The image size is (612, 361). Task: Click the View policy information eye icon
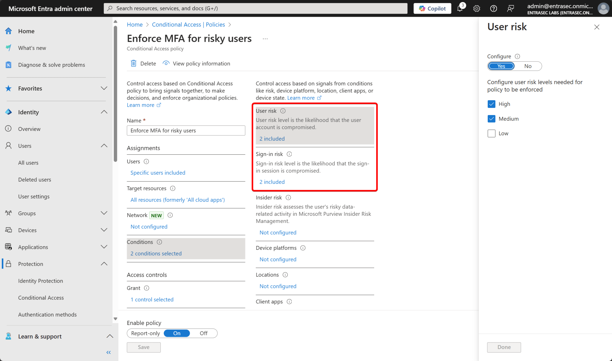tap(166, 63)
